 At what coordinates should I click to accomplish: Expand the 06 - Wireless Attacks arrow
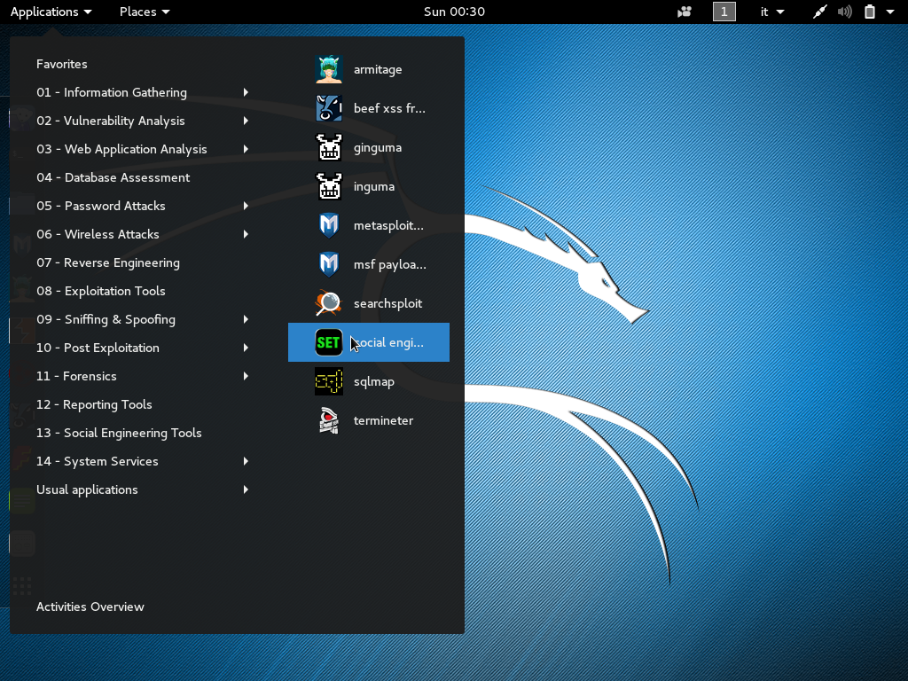(x=247, y=234)
